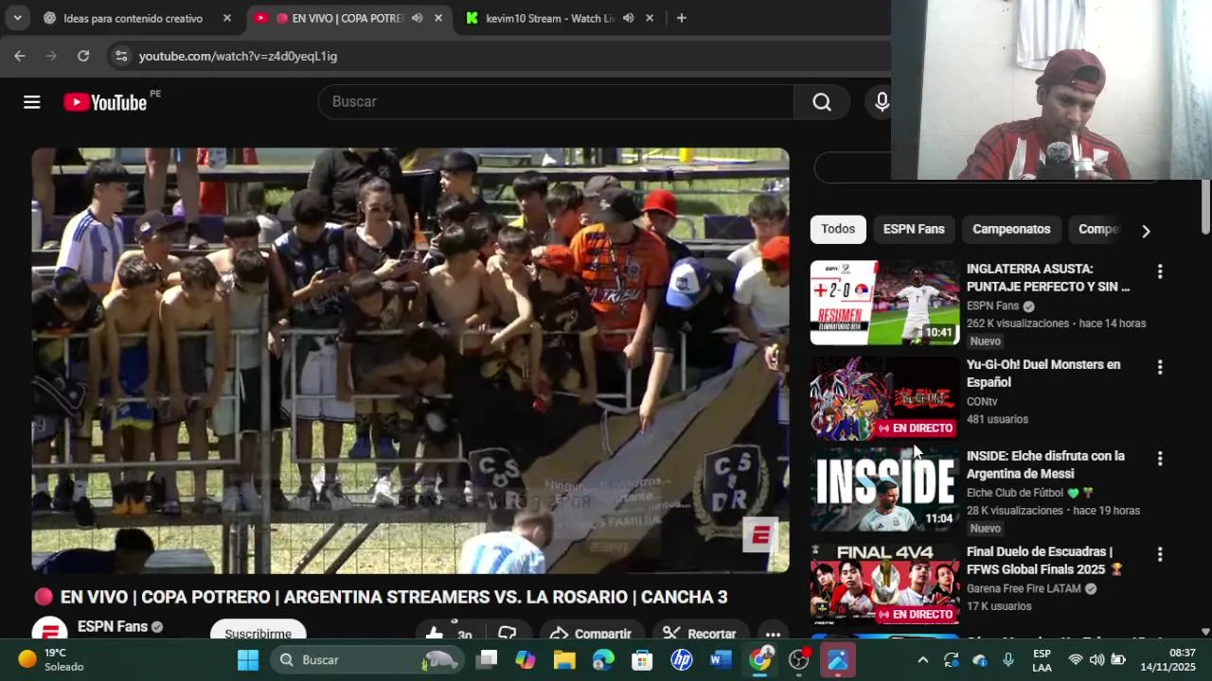Go back with the browser back arrow

pos(20,56)
